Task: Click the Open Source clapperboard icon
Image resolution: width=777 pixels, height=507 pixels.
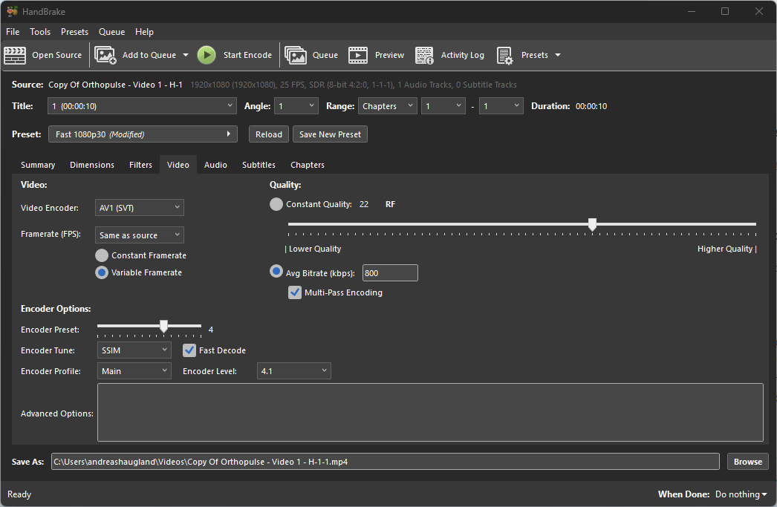Action: click(x=15, y=55)
